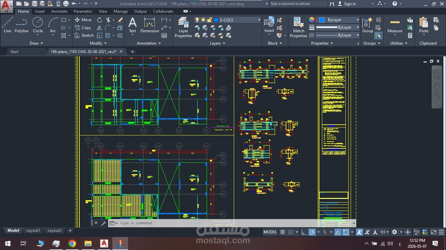446x250 pixels.
Task: Expand the Draw panel
Action: 36,43
